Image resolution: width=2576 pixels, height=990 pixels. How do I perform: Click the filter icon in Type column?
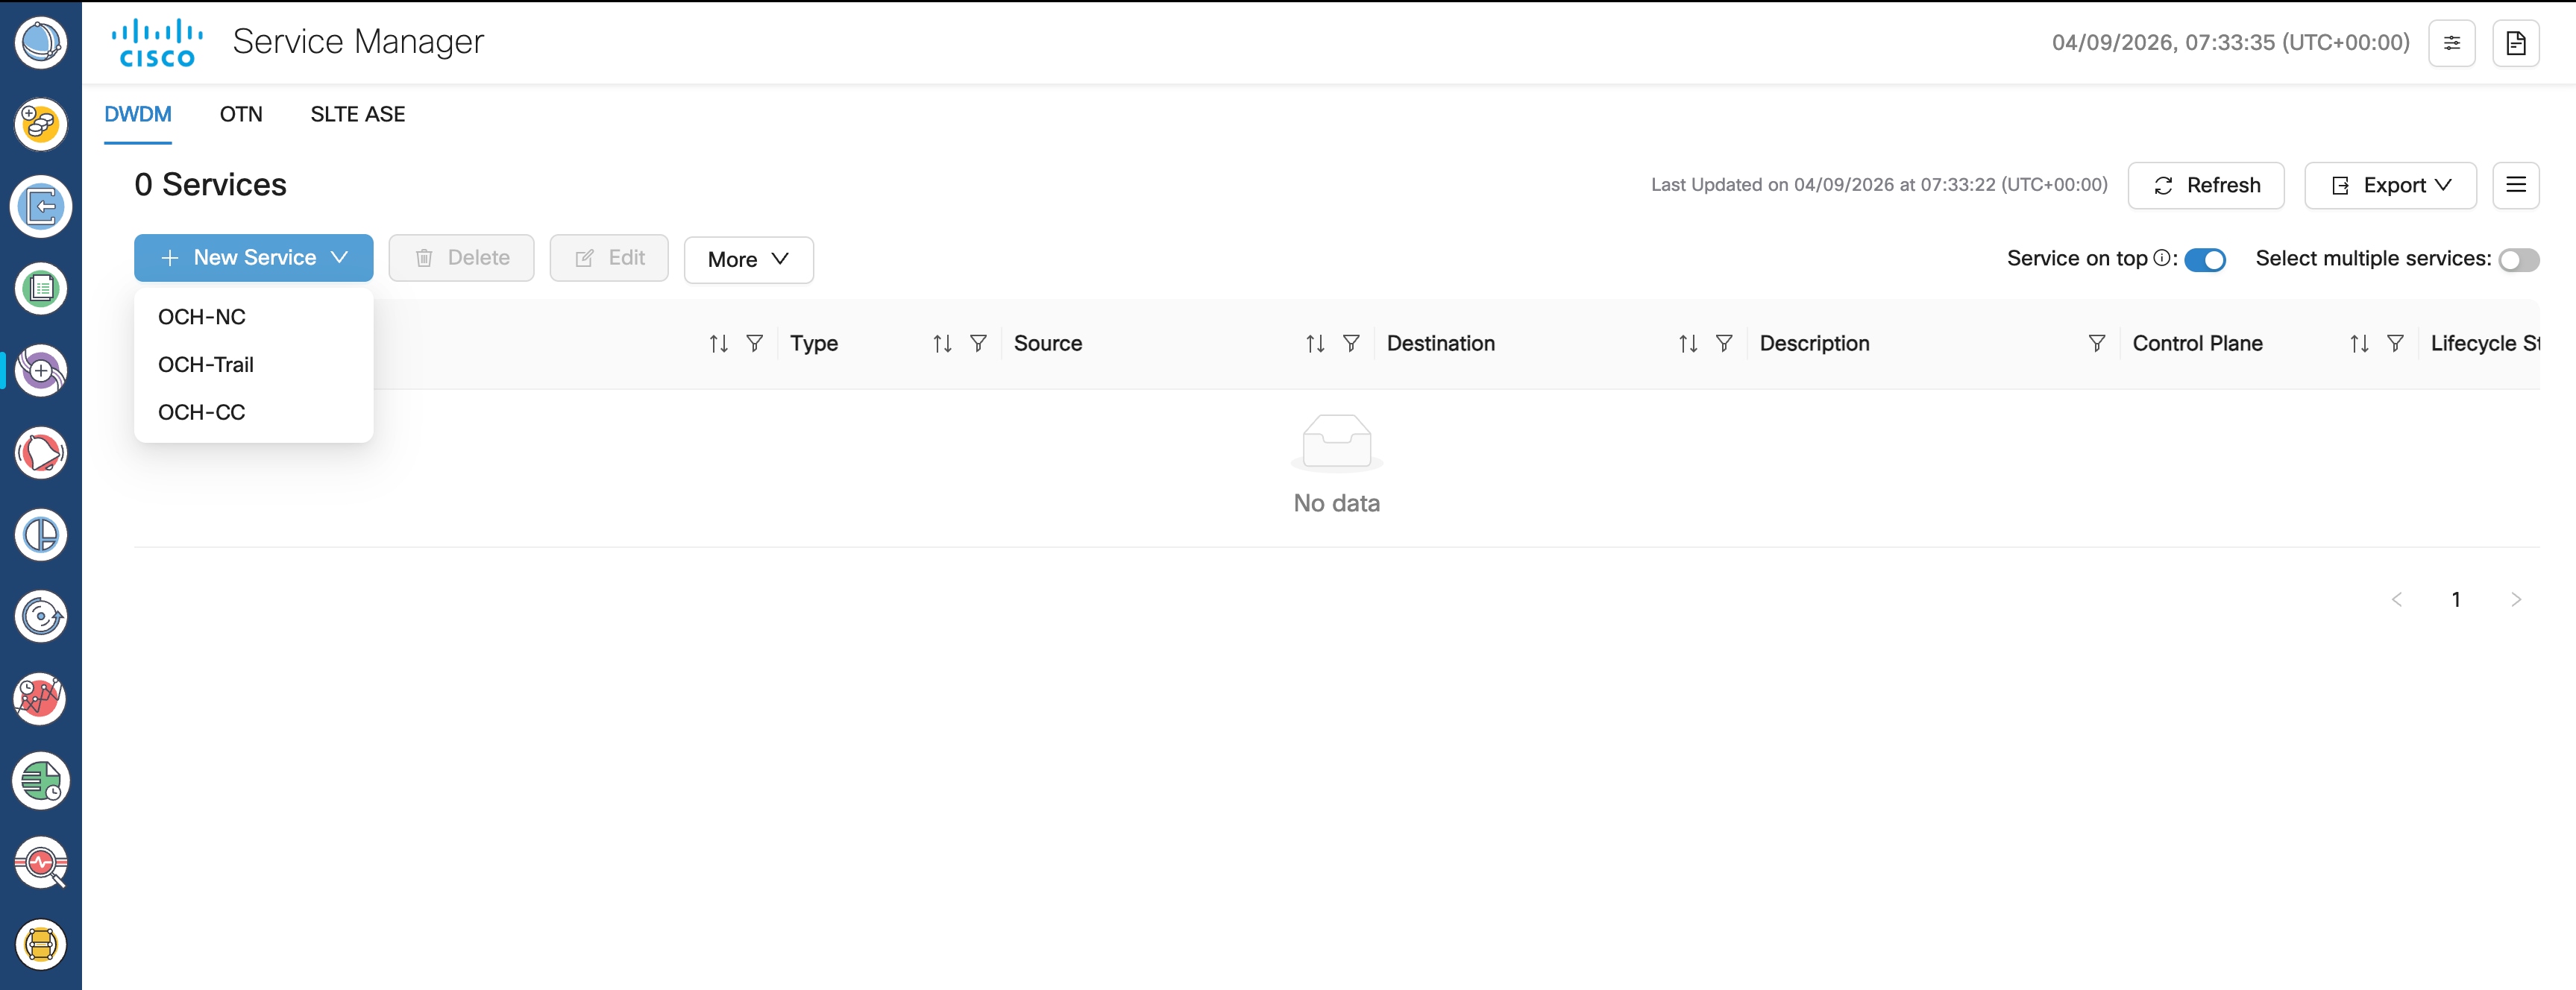pos(978,344)
